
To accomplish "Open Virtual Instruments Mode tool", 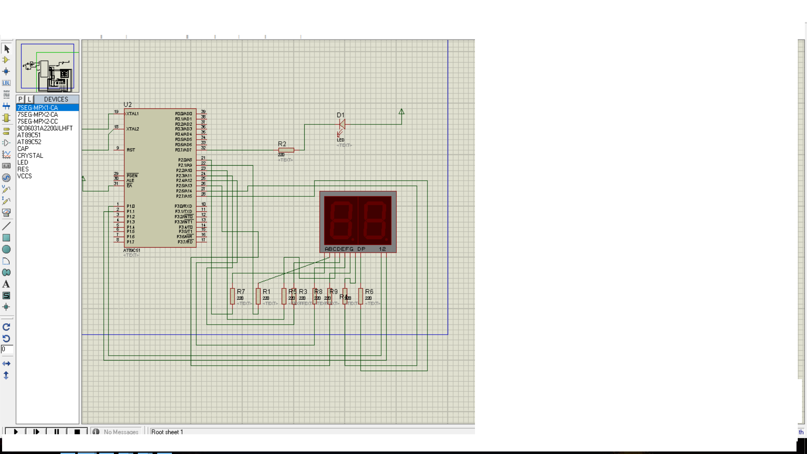I will tap(6, 213).
